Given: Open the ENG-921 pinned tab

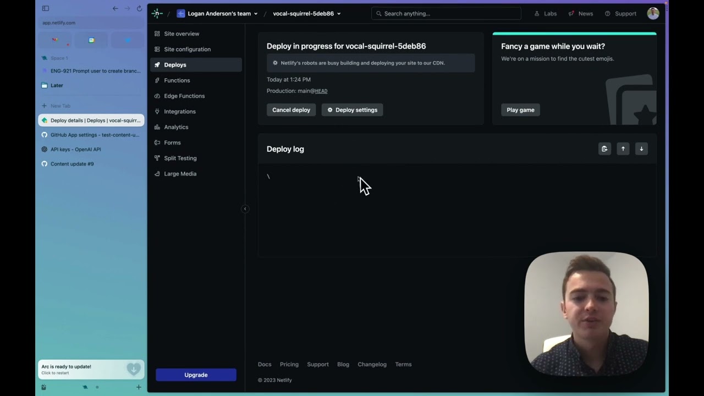Looking at the screenshot, I should tap(91, 71).
